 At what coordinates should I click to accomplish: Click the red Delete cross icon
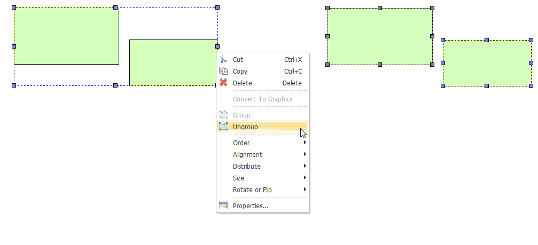point(223,83)
